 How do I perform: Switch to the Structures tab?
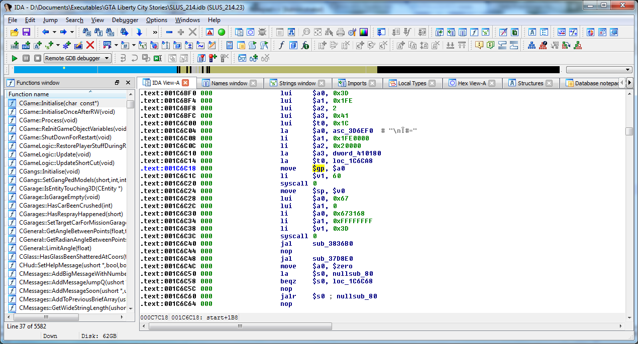click(x=530, y=83)
